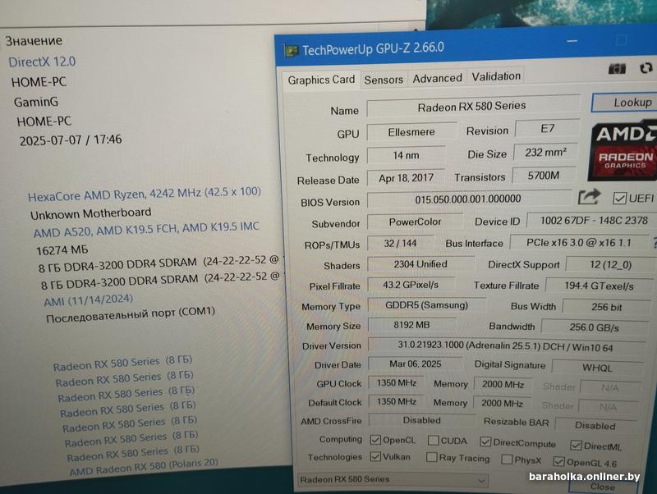Click the Name field showing Radeon RX 580 Series
Image resolution: width=657 pixels, height=494 pixels.
pos(474,107)
